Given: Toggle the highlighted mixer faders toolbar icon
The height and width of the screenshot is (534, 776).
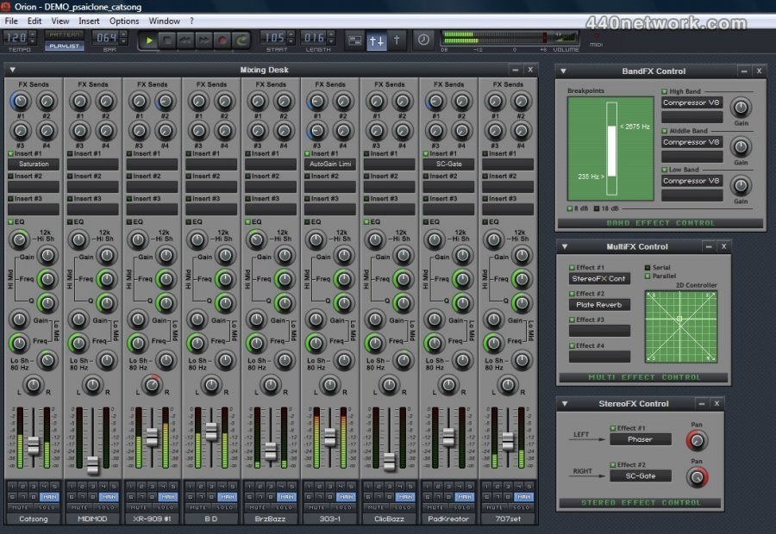Looking at the screenshot, I should 376,40.
